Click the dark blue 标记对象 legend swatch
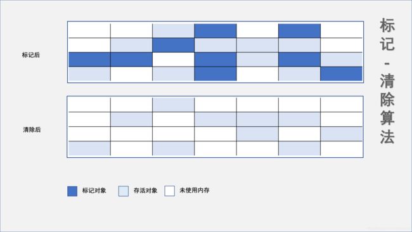Screen dimensions: 412x232 point(72,191)
